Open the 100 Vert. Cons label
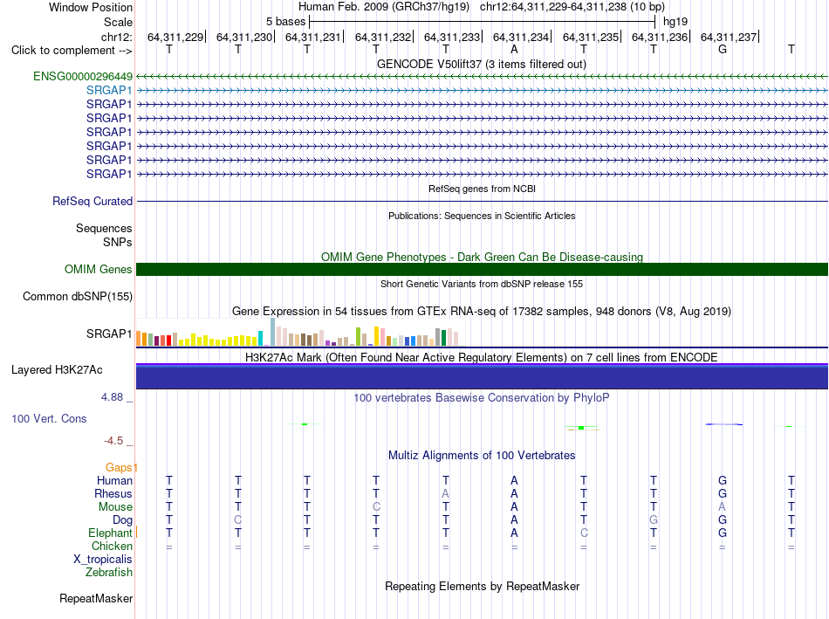The width and height of the screenshot is (829, 619). (49, 418)
